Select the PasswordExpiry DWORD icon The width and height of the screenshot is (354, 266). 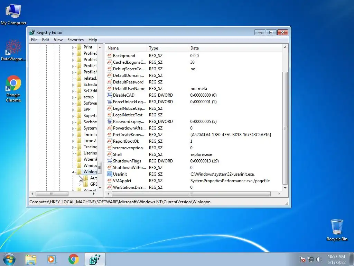point(110,121)
